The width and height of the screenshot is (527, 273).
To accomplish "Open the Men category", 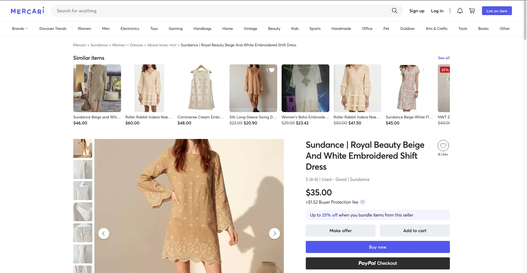I will [x=106, y=29].
